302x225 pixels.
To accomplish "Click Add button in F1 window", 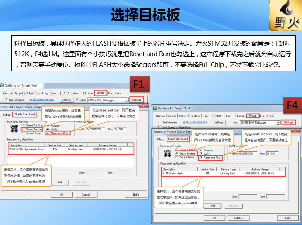I will coord(60,182).
